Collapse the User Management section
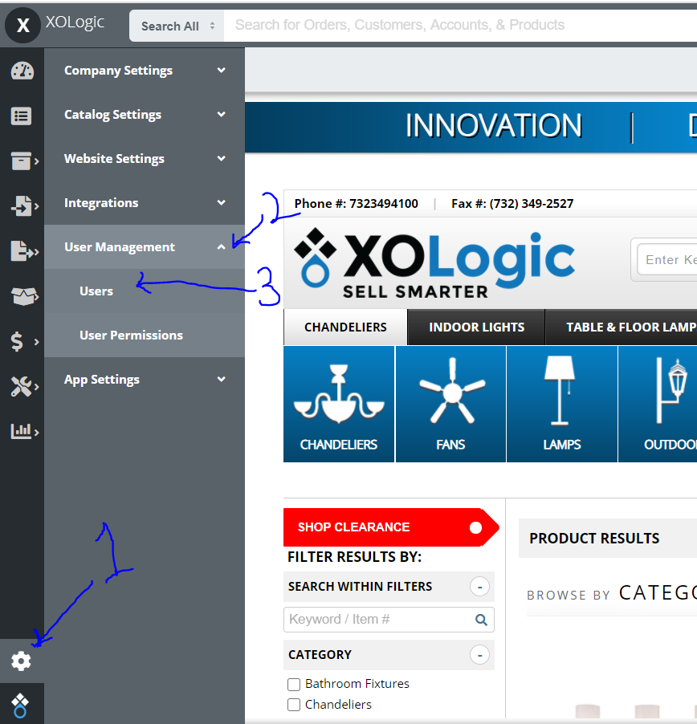 [119, 247]
